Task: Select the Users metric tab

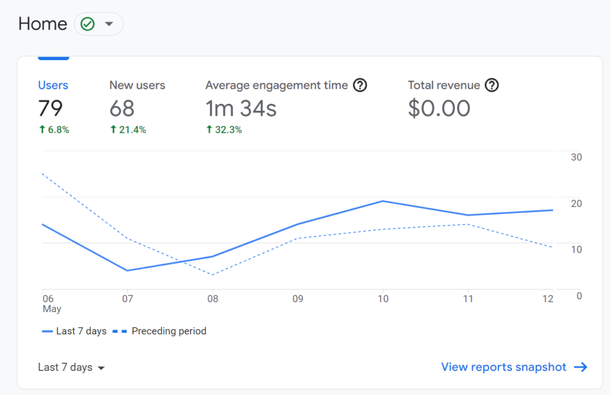Action: point(53,85)
